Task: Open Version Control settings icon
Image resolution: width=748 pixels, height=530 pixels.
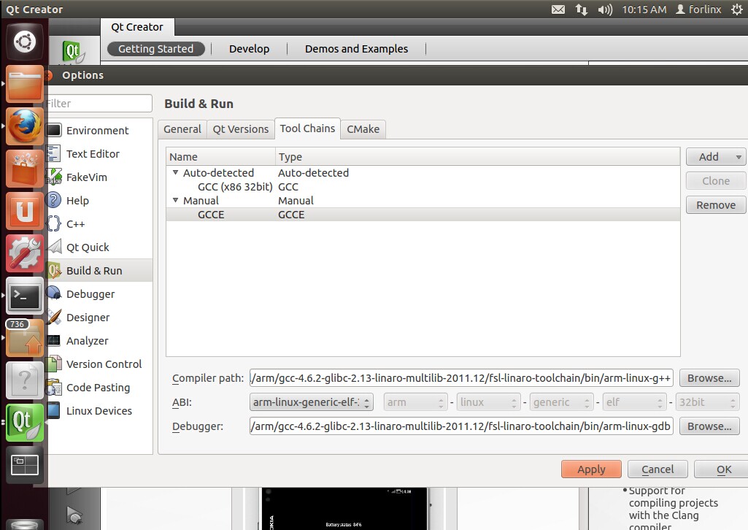Action: pyautogui.click(x=54, y=364)
